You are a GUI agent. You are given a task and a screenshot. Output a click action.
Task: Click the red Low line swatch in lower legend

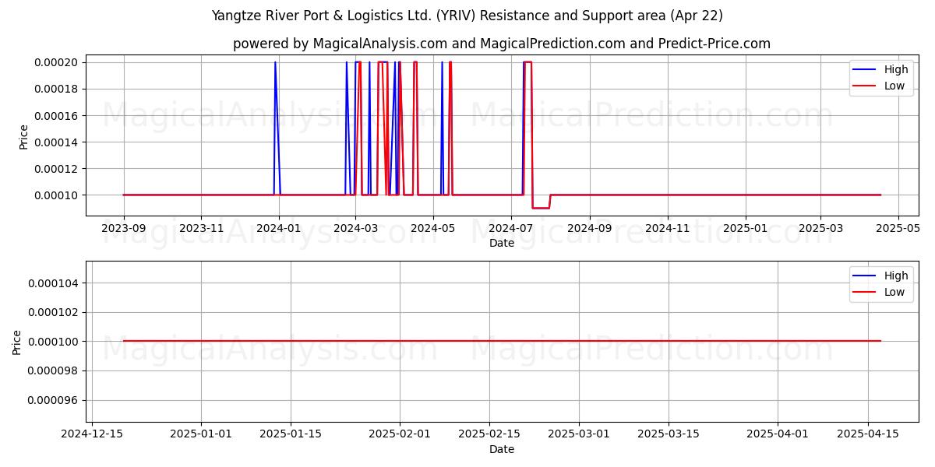click(x=864, y=293)
